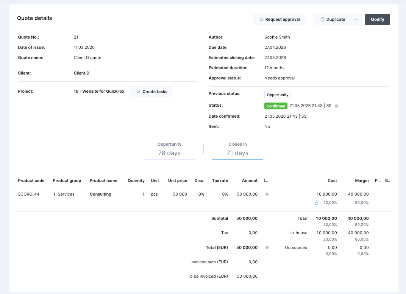406x294 pixels.
Task: Click the Confirmed status badge
Action: [x=276, y=106]
